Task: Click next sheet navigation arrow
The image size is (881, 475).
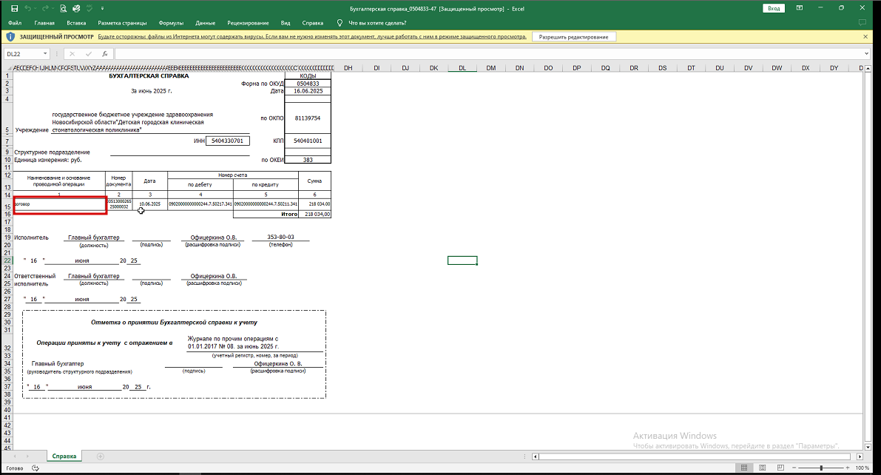Action: click(27, 457)
